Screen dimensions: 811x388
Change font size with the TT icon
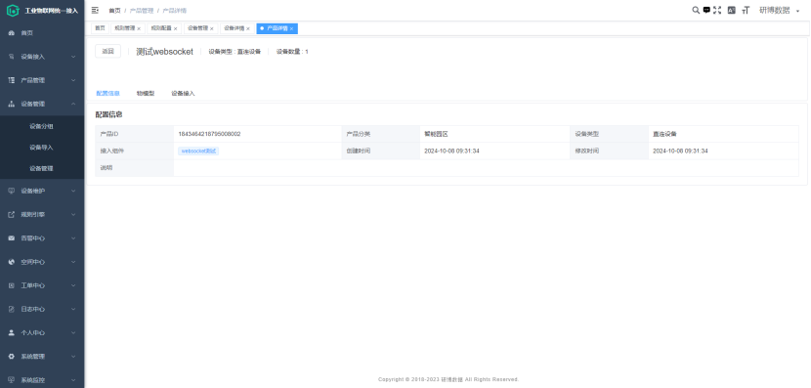click(746, 10)
